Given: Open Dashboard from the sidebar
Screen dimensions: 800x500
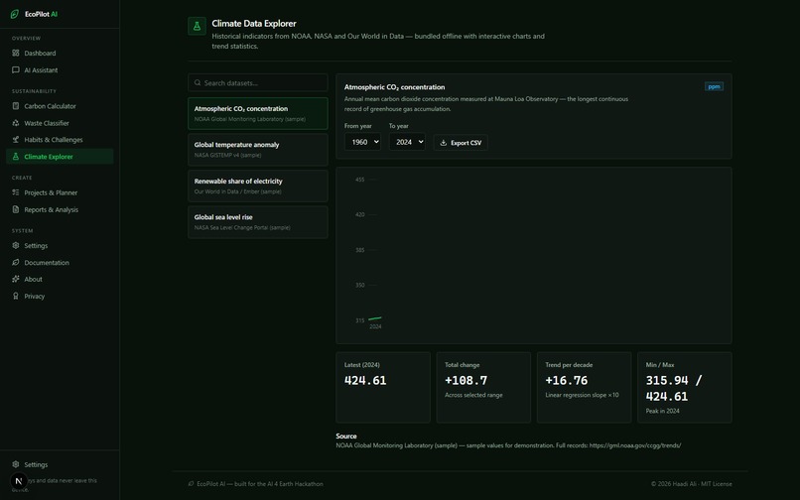Looking at the screenshot, I should point(60,53).
